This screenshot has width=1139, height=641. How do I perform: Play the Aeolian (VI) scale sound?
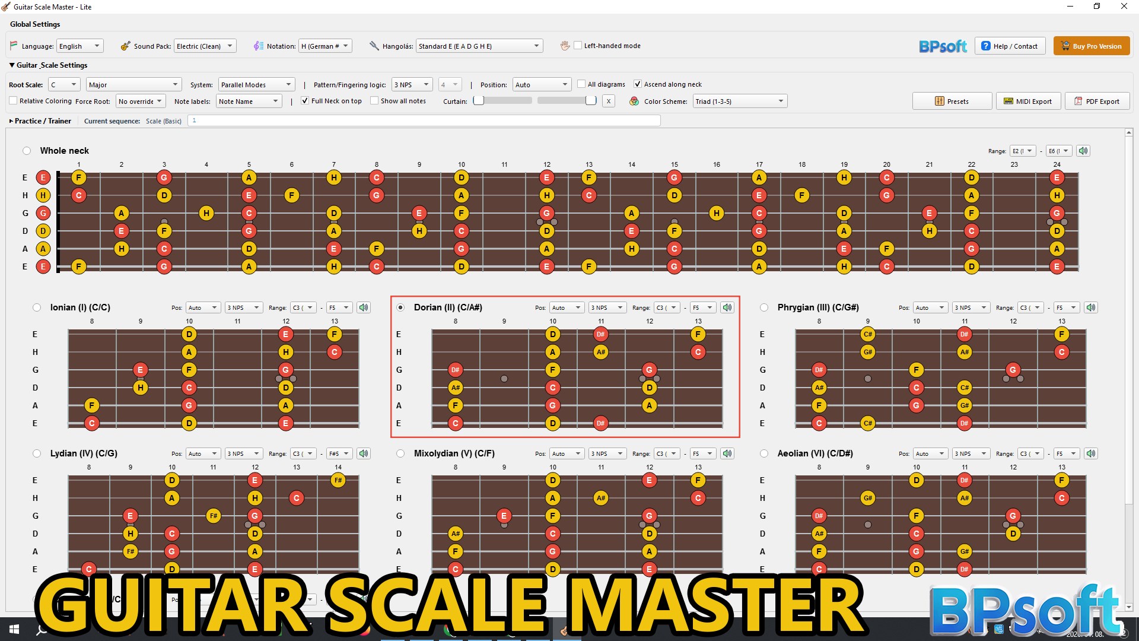click(1091, 453)
